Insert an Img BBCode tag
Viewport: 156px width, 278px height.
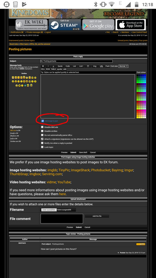pyautogui.click(x=95, y=66)
